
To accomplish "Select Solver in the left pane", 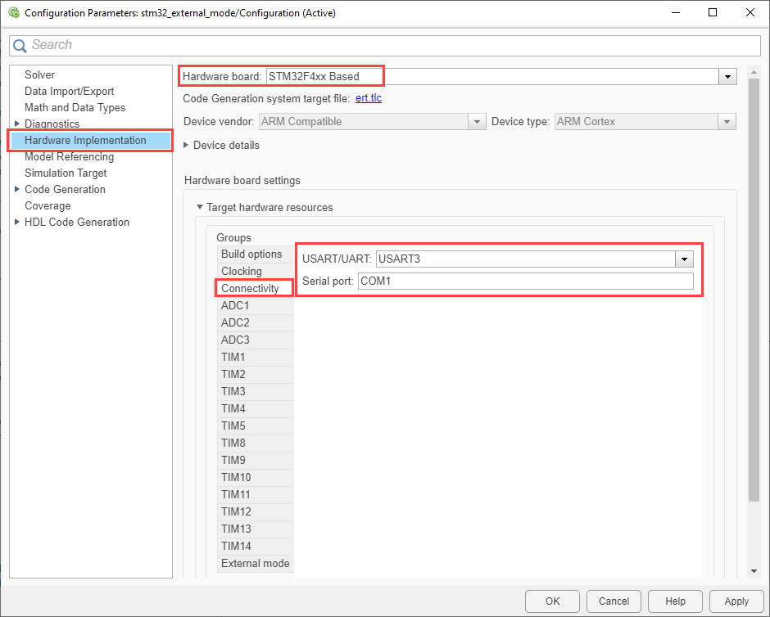I will click(x=39, y=74).
